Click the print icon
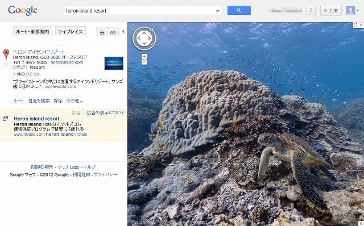 coord(102,32)
